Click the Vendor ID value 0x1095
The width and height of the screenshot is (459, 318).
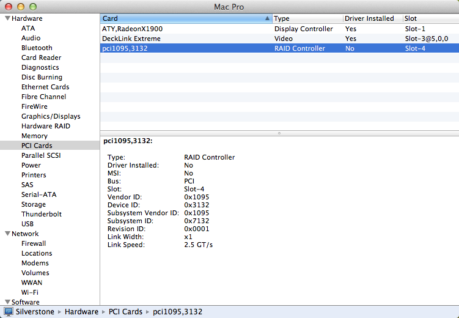point(196,197)
